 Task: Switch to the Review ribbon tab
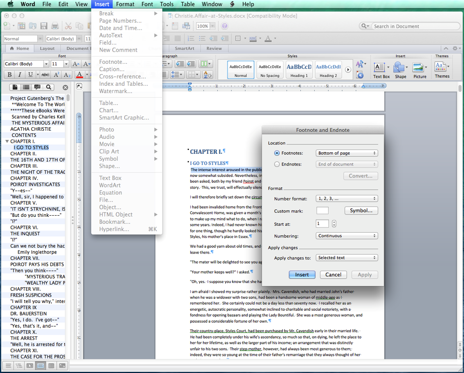pyautogui.click(x=214, y=49)
